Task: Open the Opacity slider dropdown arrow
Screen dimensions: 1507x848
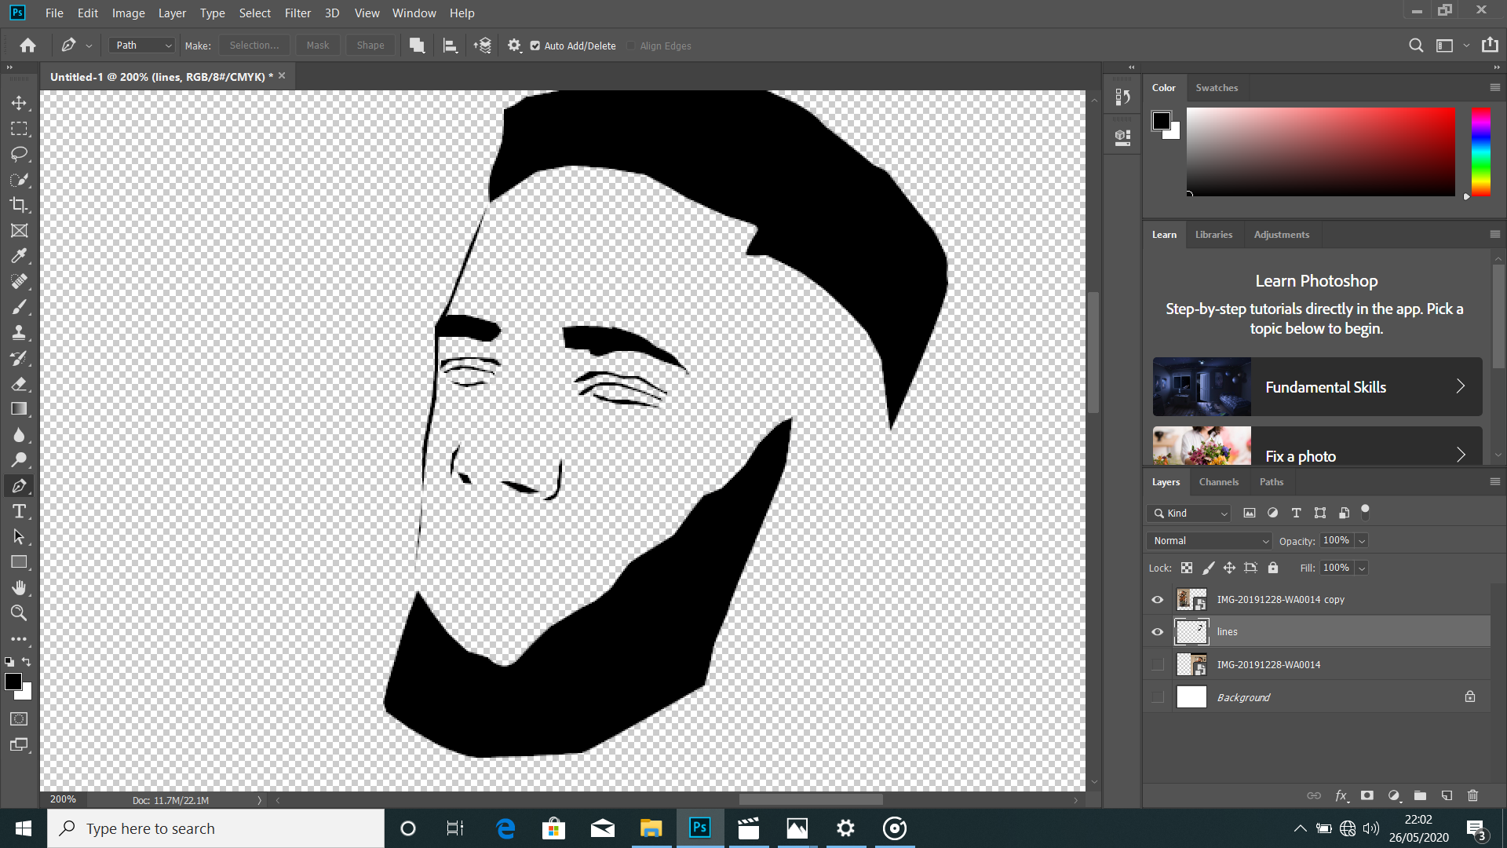Action: click(1362, 541)
